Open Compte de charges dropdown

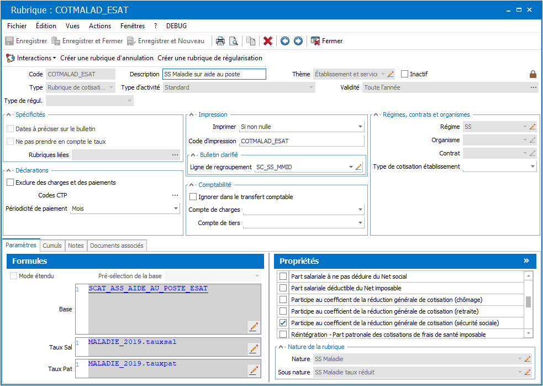pyautogui.click(x=360, y=210)
